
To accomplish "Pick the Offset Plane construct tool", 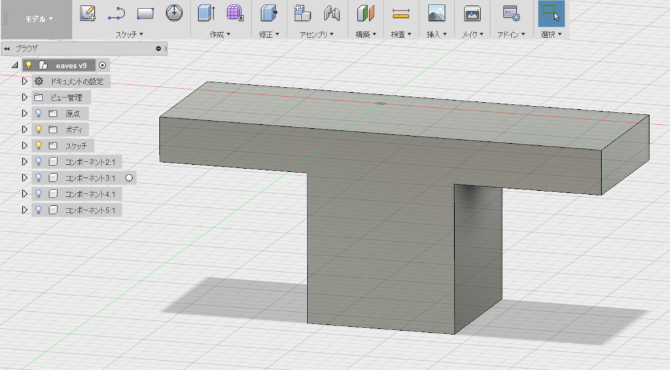I will (366, 13).
